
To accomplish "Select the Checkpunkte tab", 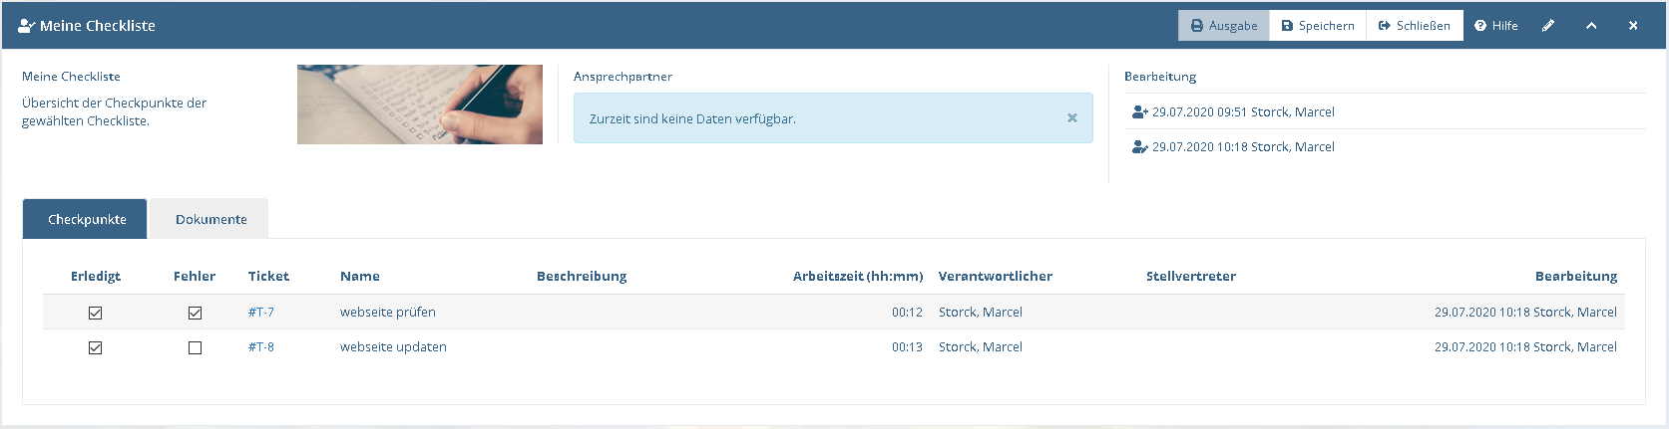I will coord(86,219).
